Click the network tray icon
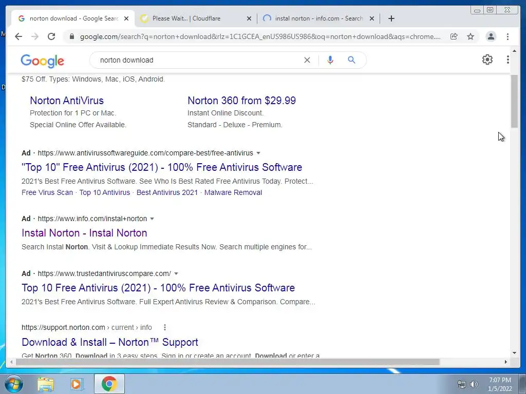Image resolution: width=526 pixels, height=394 pixels. 462,384
